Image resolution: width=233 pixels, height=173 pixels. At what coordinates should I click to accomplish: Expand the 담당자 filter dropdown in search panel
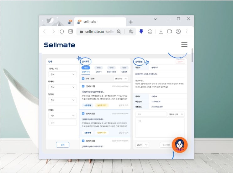(x=62, y=100)
